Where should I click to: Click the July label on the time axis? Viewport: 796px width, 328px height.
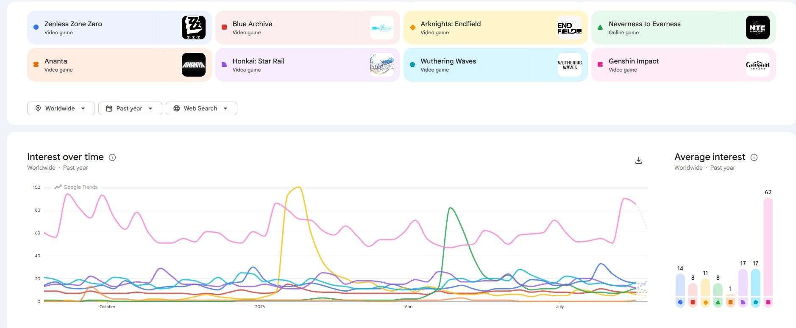point(560,306)
